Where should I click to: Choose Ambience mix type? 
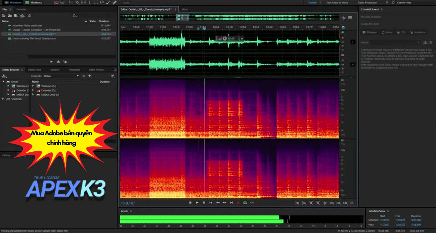(418, 32)
